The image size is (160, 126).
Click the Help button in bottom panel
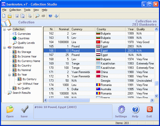[x=135, y=112]
